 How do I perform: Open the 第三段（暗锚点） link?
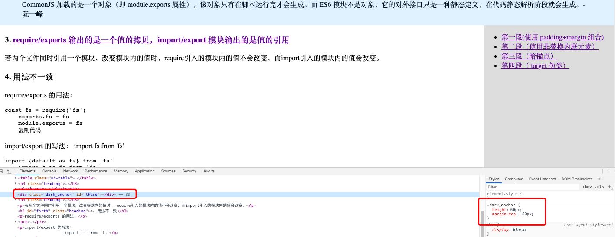pyautogui.click(x=529, y=56)
